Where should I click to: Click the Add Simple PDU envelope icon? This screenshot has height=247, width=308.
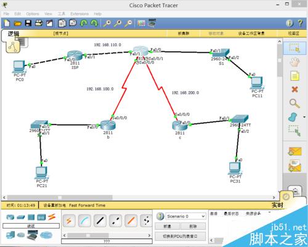(x=294, y=152)
